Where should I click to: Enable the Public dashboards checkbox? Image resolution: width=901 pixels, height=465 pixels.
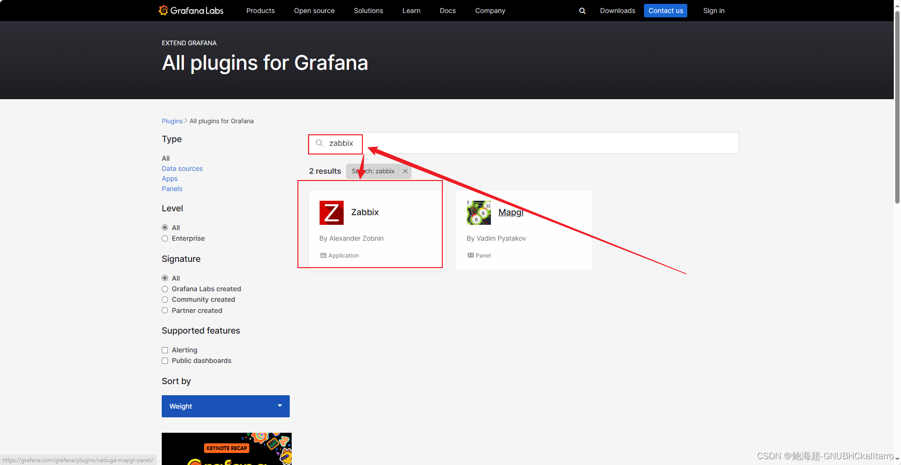tap(165, 361)
